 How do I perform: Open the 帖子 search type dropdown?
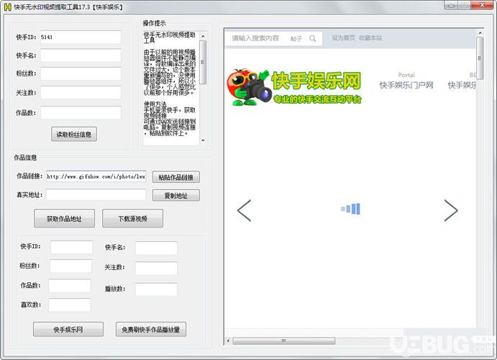pos(296,39)
